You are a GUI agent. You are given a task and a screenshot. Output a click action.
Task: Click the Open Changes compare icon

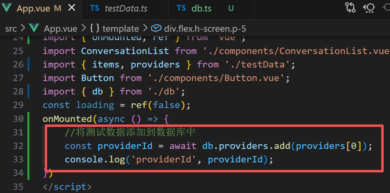[x=351, y=8]
